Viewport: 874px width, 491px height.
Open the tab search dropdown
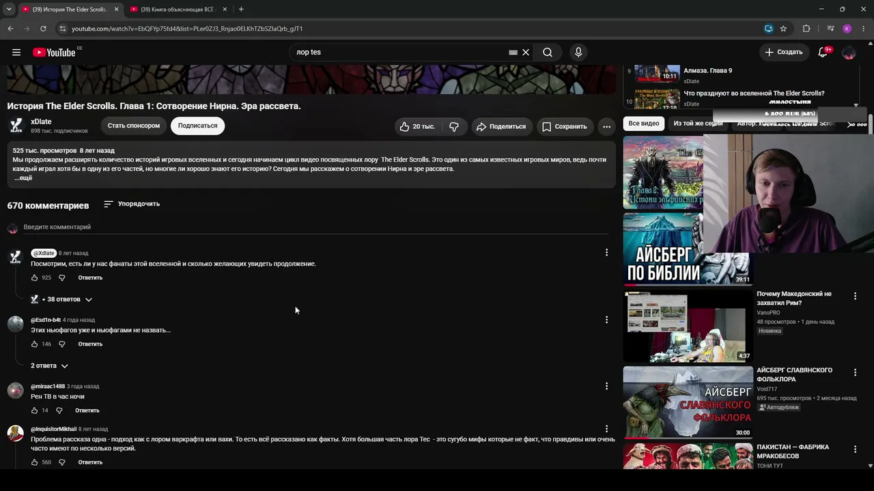(x=9, y=10)
